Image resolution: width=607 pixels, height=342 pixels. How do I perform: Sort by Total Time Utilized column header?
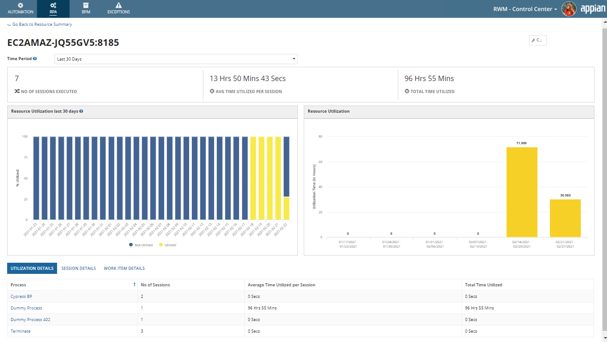pyautogui.click(x=483, y=285)
